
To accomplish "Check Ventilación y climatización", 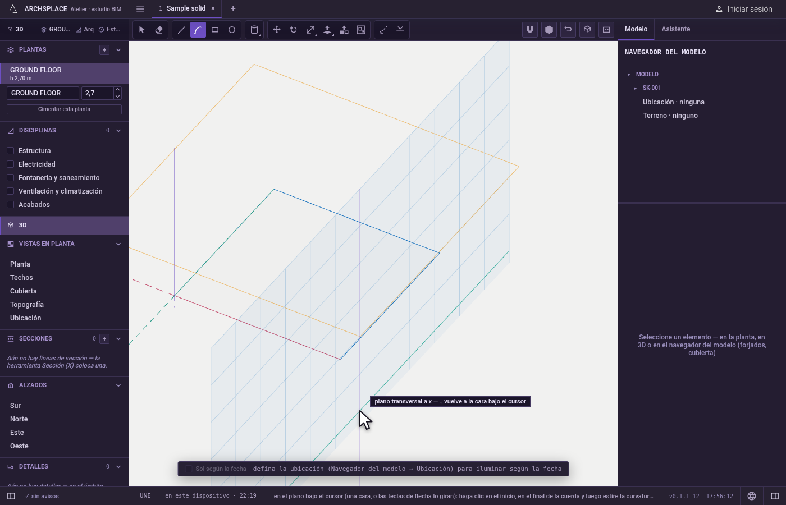I will [x=10, y=191].
